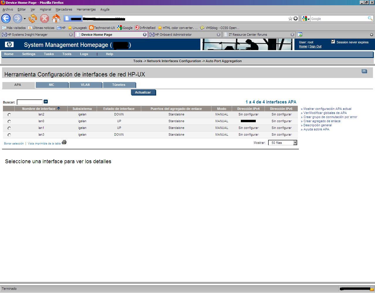
Task: Click the Firefox reload page icon
Action: [x=33, y=19]
